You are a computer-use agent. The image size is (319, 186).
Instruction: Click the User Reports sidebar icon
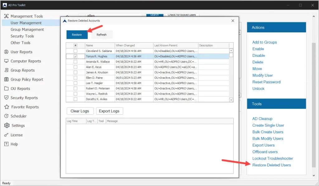[6, 52]
